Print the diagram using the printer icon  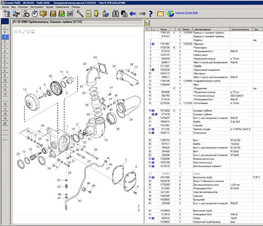[33, 32]
